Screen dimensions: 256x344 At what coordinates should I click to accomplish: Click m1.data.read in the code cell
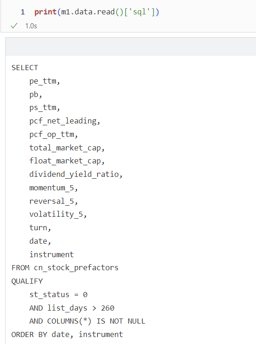pos(88,12)
